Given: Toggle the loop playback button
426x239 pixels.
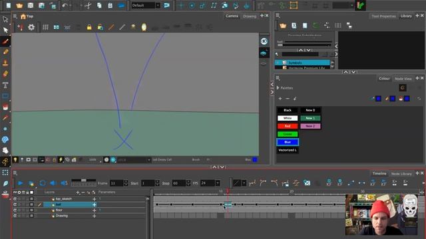Looking at the screenshot, I should [x=43, y=183].
